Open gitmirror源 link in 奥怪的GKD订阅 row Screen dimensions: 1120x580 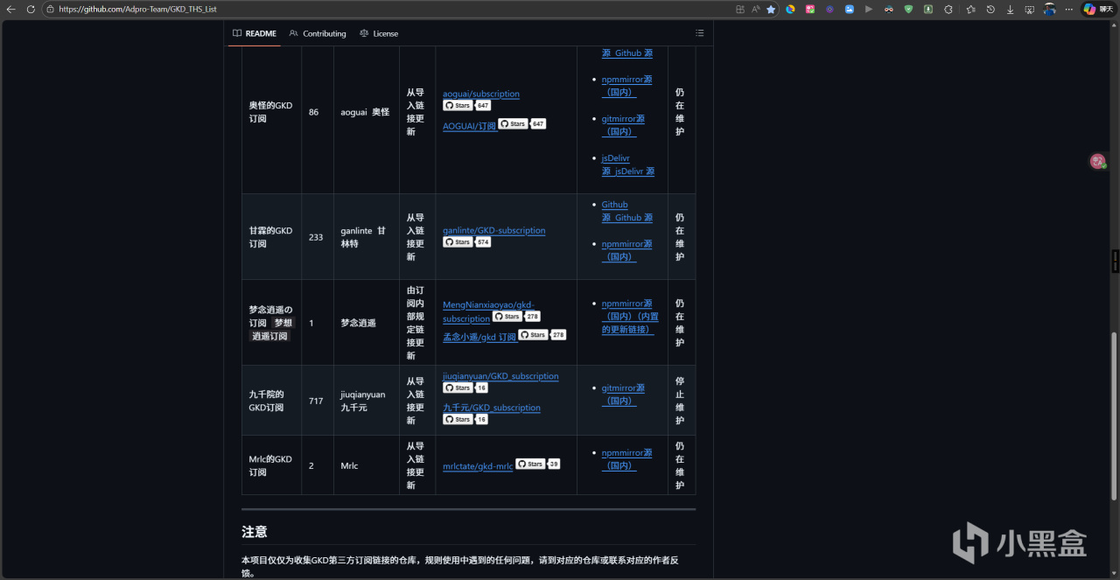pos(623,125)
